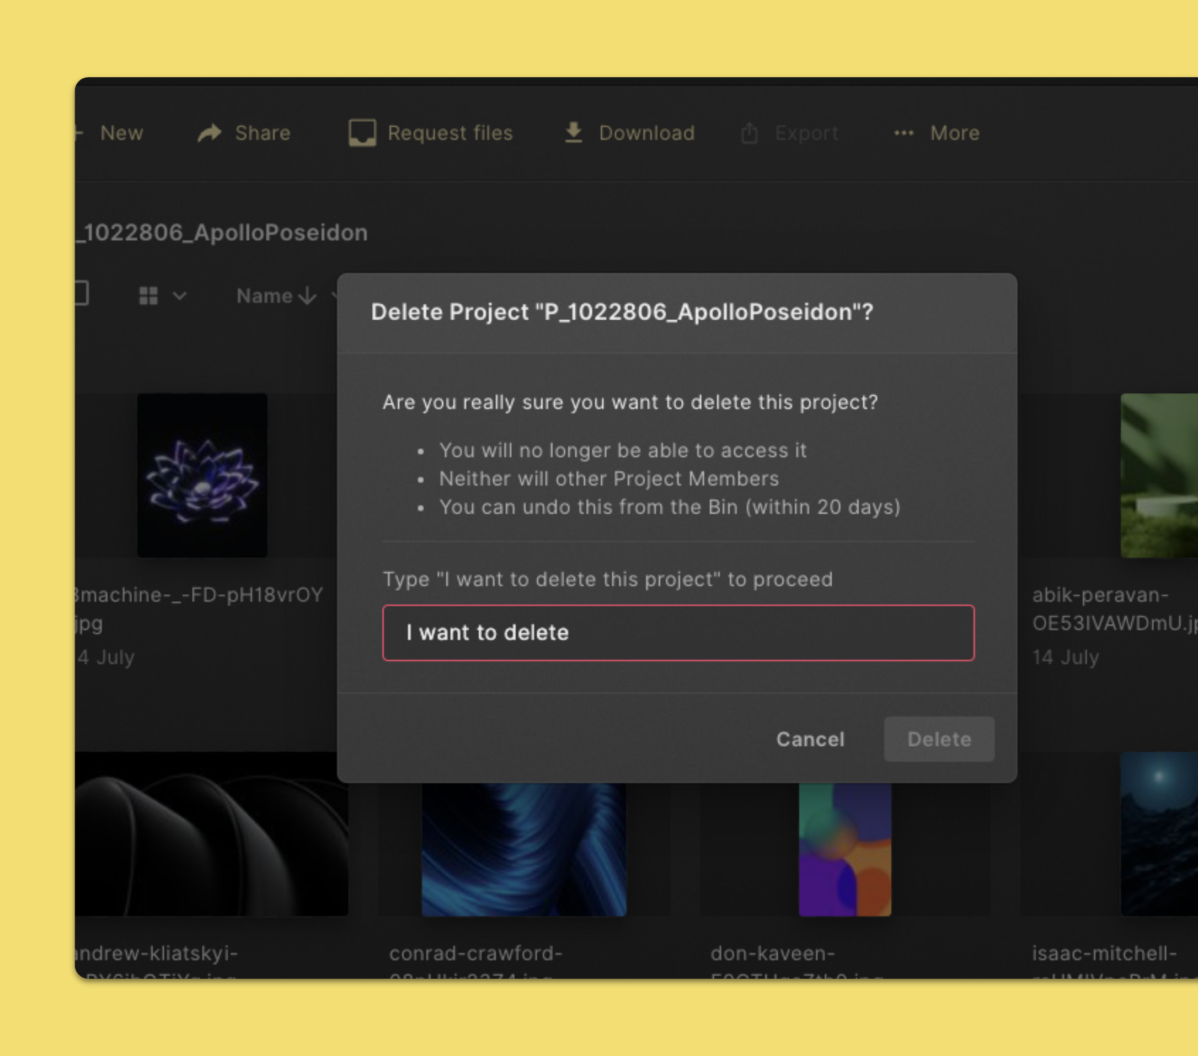
Task: Open the More menu label
Action: tap(955, 133)
